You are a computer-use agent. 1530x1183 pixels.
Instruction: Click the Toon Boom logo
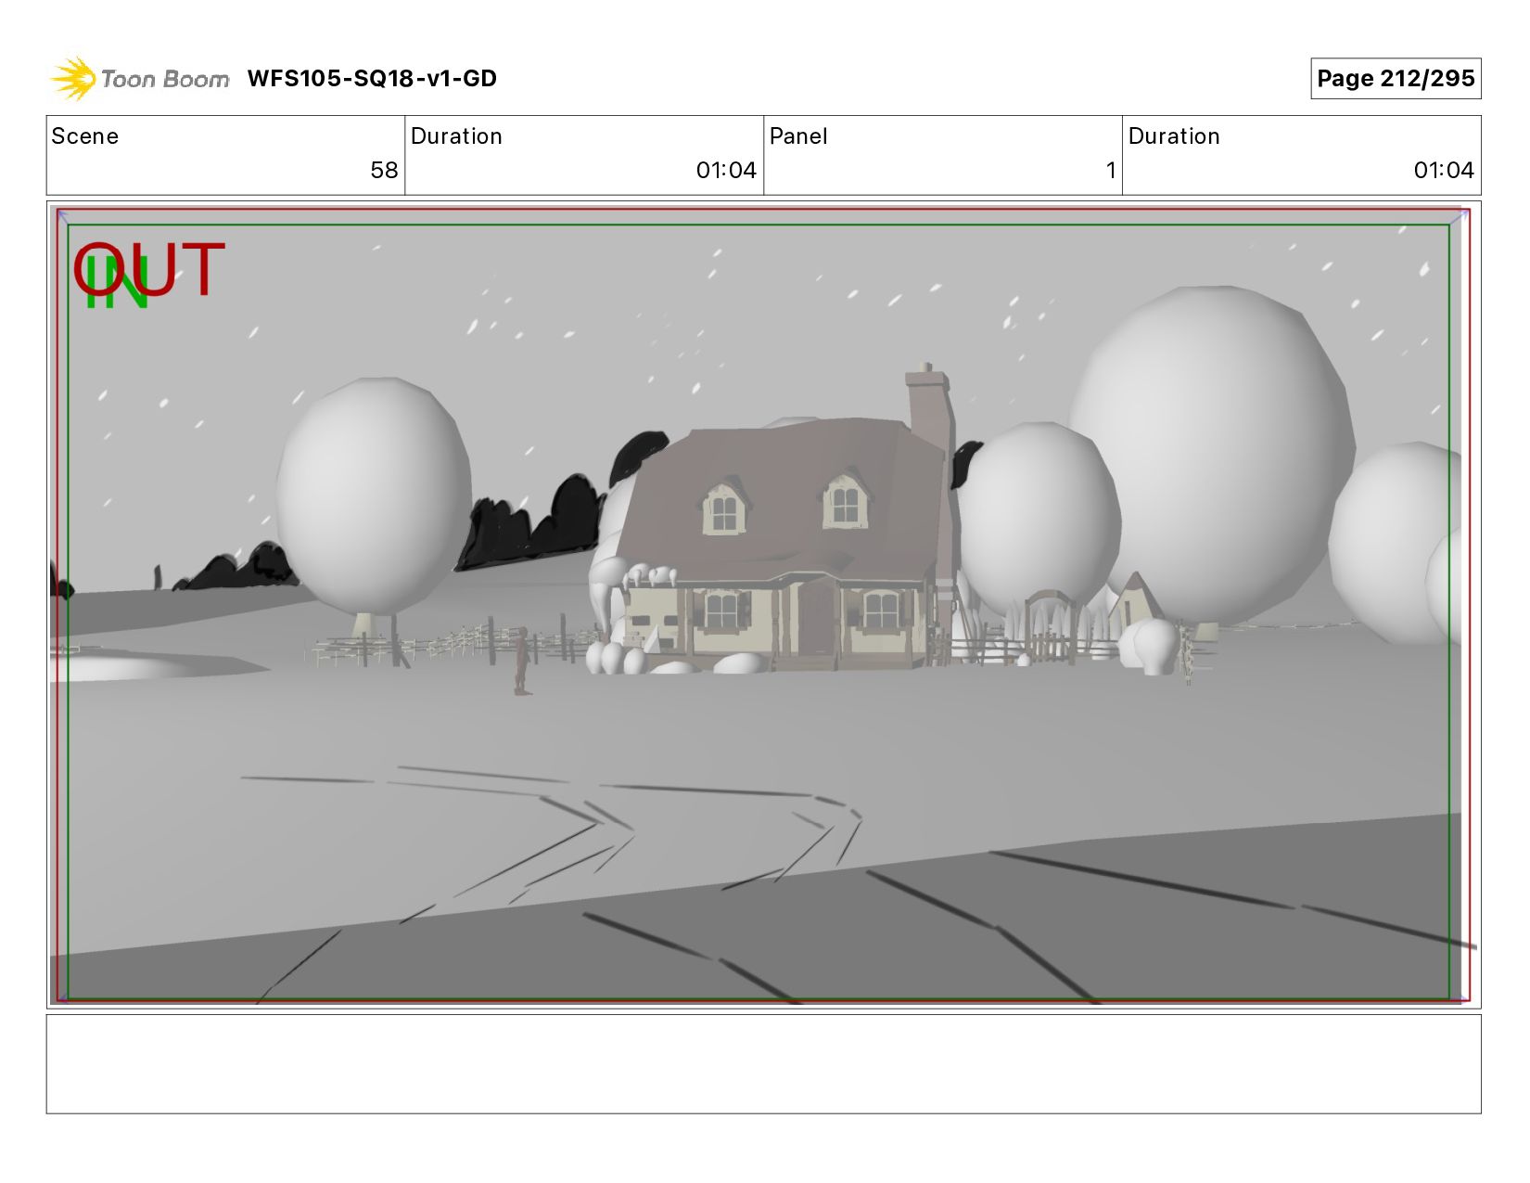139,79
